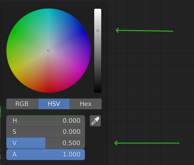
Task: Click the A alpha slider field
Action: click(x=46, y=155)
